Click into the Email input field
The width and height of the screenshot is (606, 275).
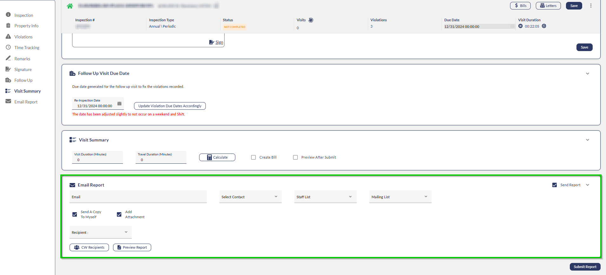pos(138,197)
